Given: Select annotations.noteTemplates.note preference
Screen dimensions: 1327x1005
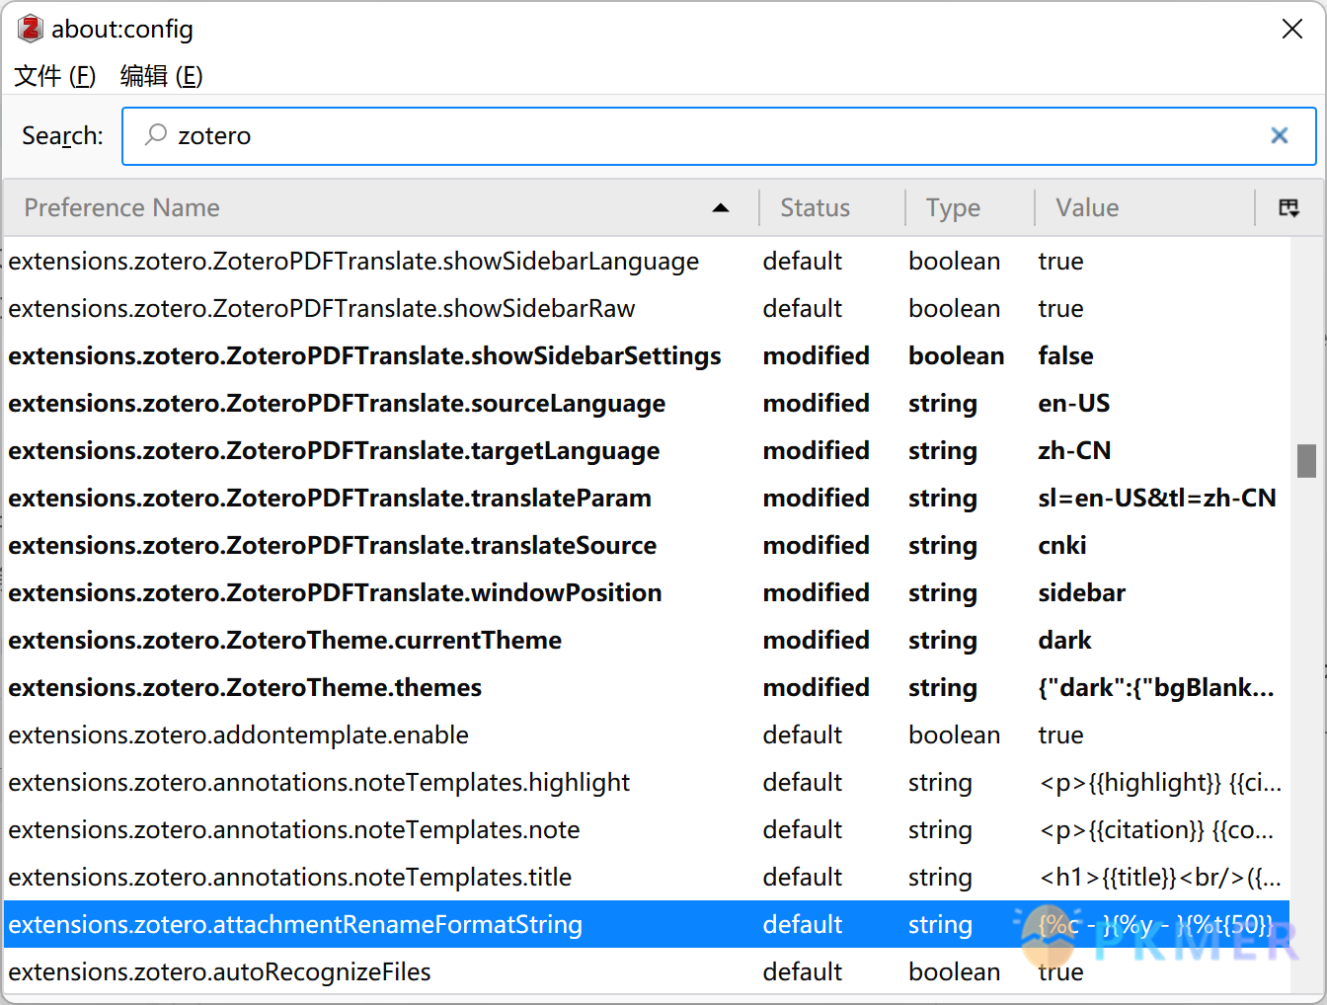Looking at the screenshot, I should click(647, 829).
